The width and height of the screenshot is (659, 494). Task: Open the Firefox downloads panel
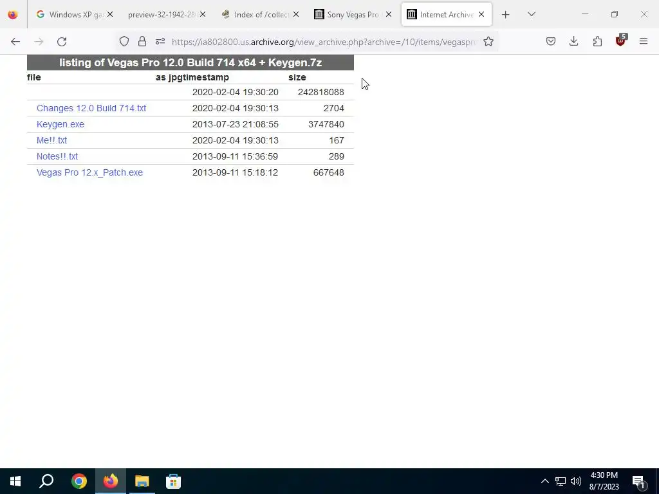[573, 41]
